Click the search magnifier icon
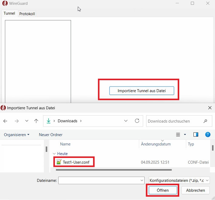The height and width of the screenshot is (200, 215). click(206, 121)
